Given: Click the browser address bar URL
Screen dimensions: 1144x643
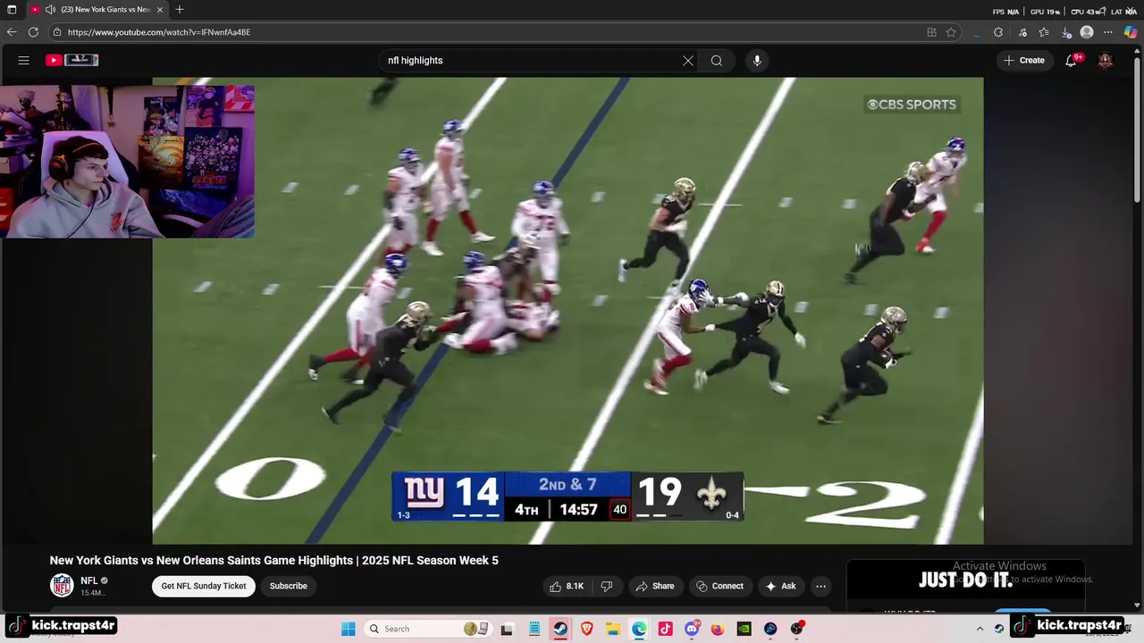Looking at the screenshot, I should (159, 32).
